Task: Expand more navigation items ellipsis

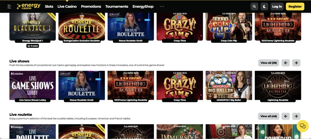Action: click(162, 7)
